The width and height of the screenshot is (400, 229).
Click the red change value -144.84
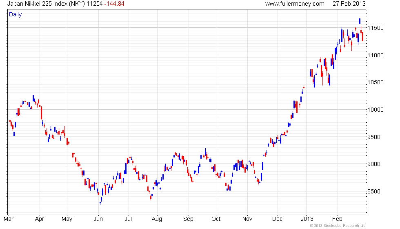pos(114,4)
